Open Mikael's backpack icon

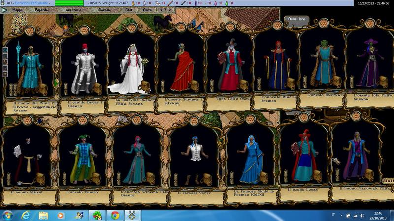(x=40, y=179)
